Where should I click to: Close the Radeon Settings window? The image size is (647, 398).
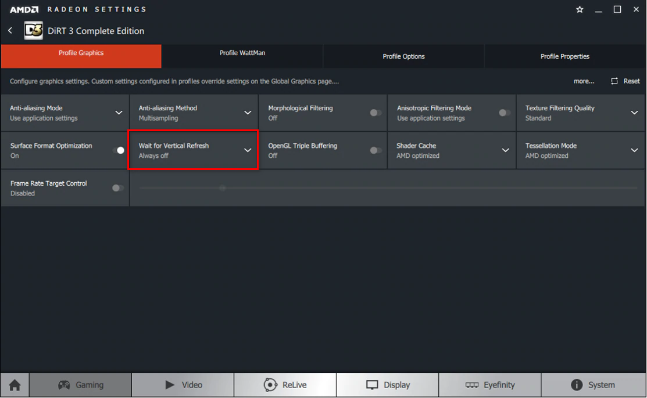click(x=636, y=9)
